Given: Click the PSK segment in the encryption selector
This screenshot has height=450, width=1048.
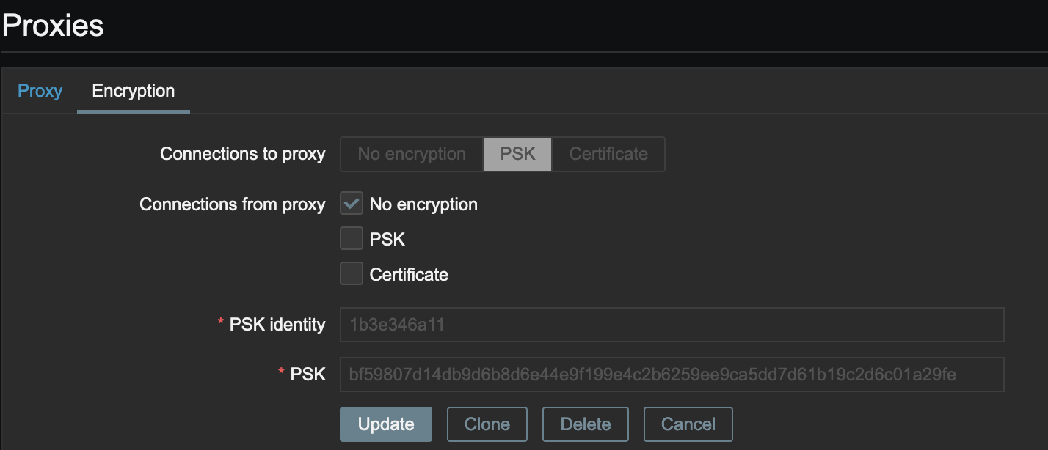Looking at the screenshot, I should pyautogui.click(x=517, y=154).
